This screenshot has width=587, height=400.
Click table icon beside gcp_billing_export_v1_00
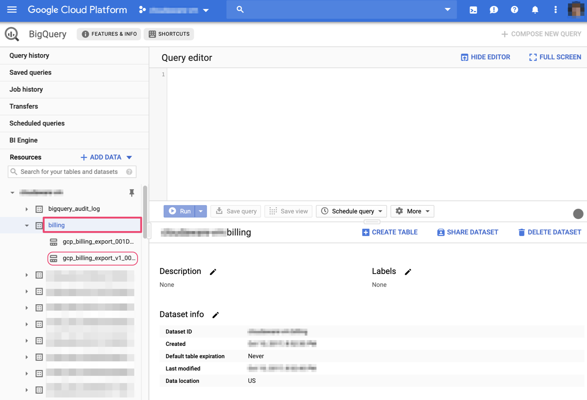[53, 258]
